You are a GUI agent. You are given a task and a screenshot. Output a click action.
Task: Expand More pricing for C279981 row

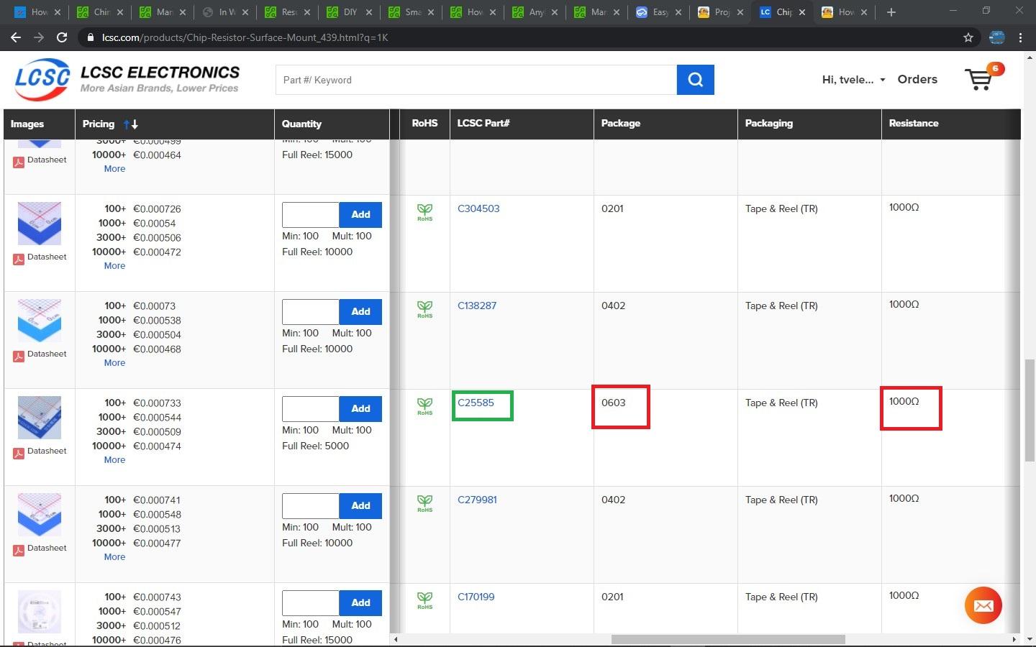click(x=114, y=557)
